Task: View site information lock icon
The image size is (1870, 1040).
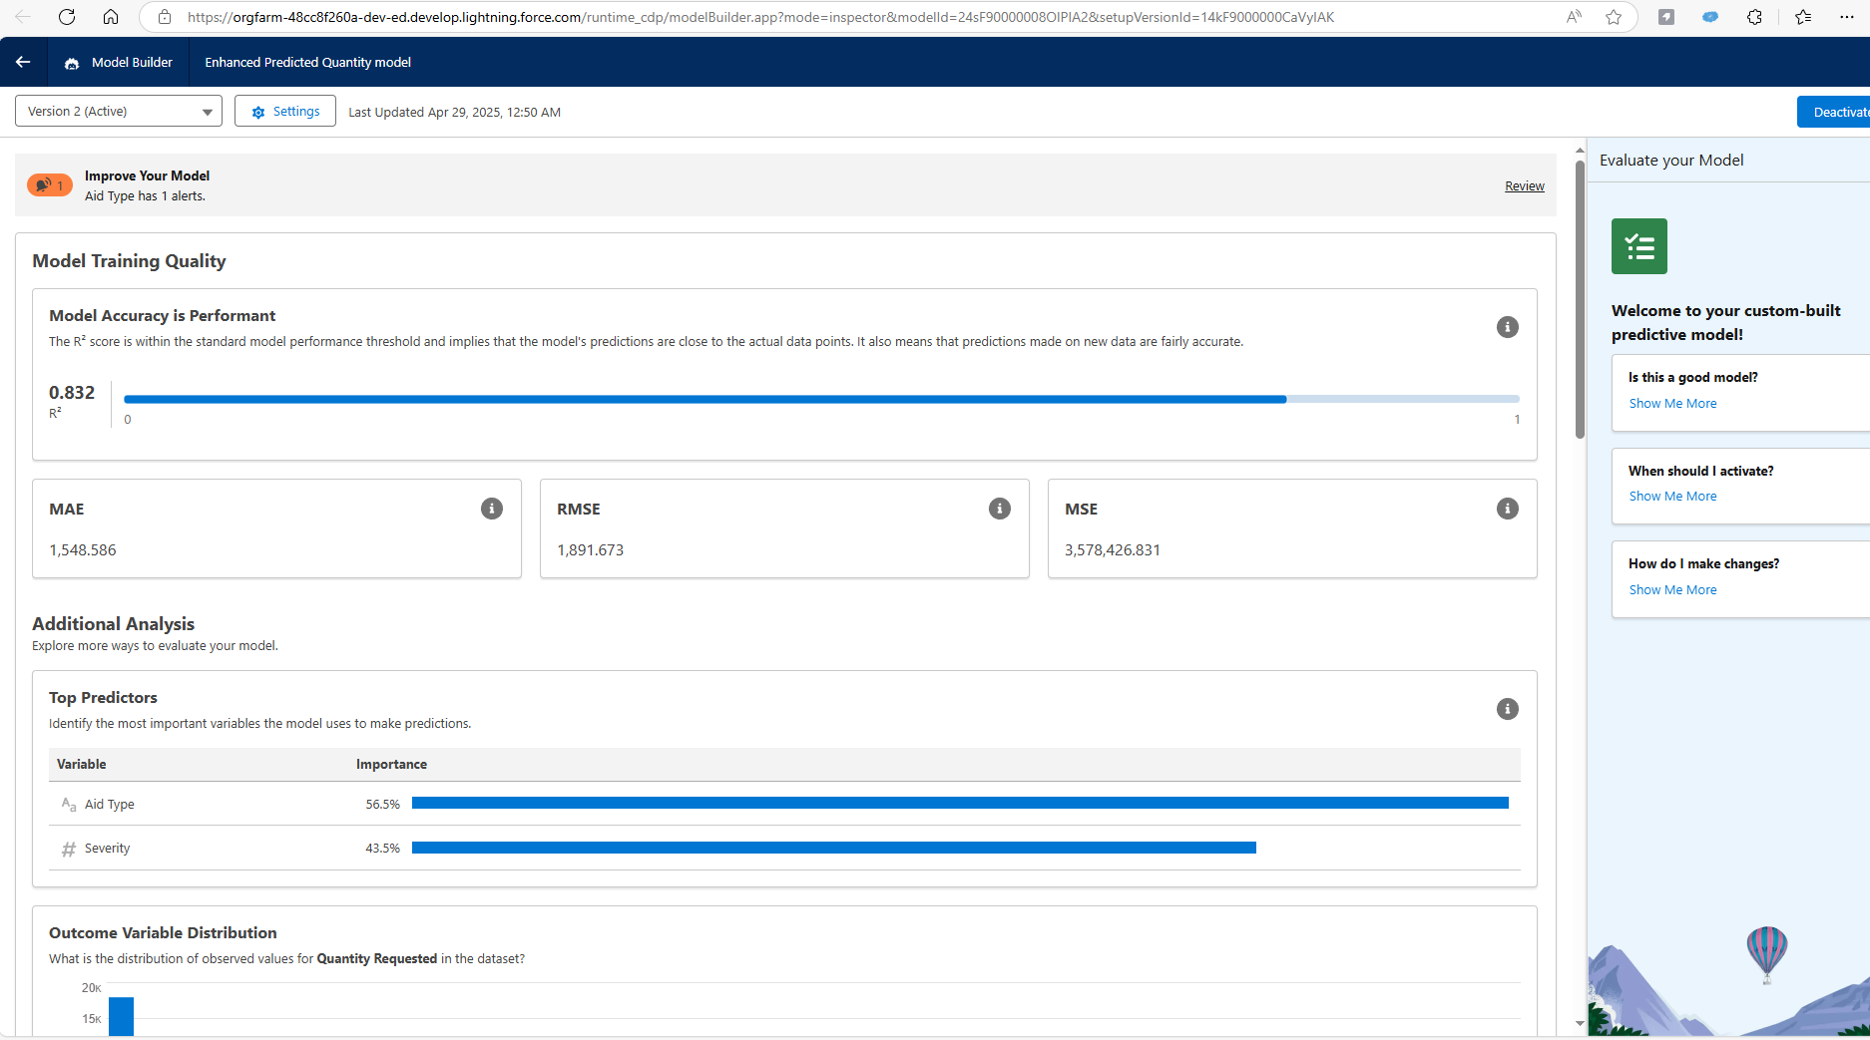Action: click(x=165, y=17)
